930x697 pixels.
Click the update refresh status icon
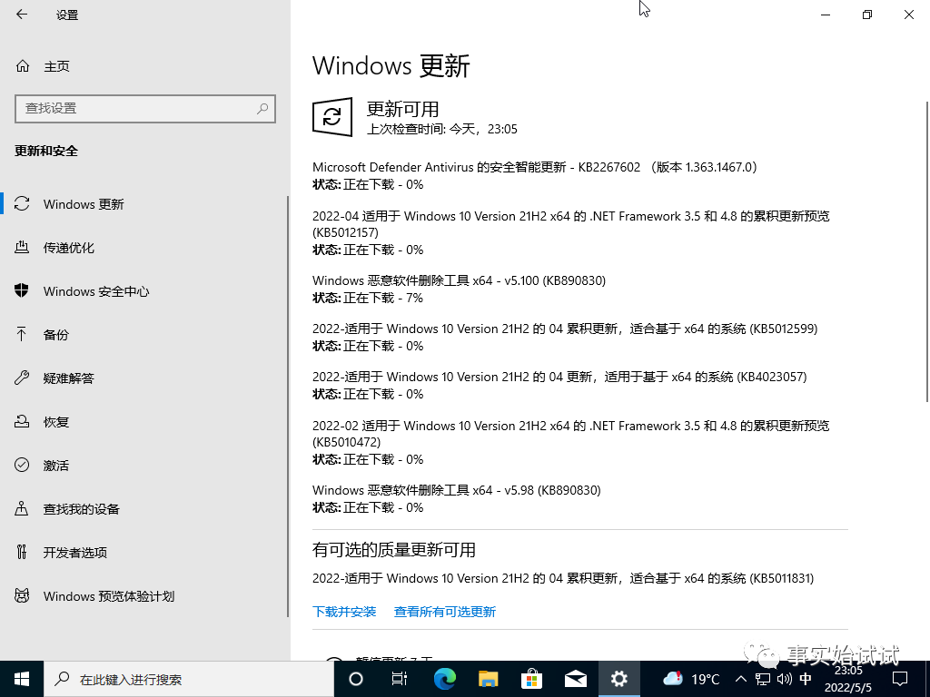332,117
